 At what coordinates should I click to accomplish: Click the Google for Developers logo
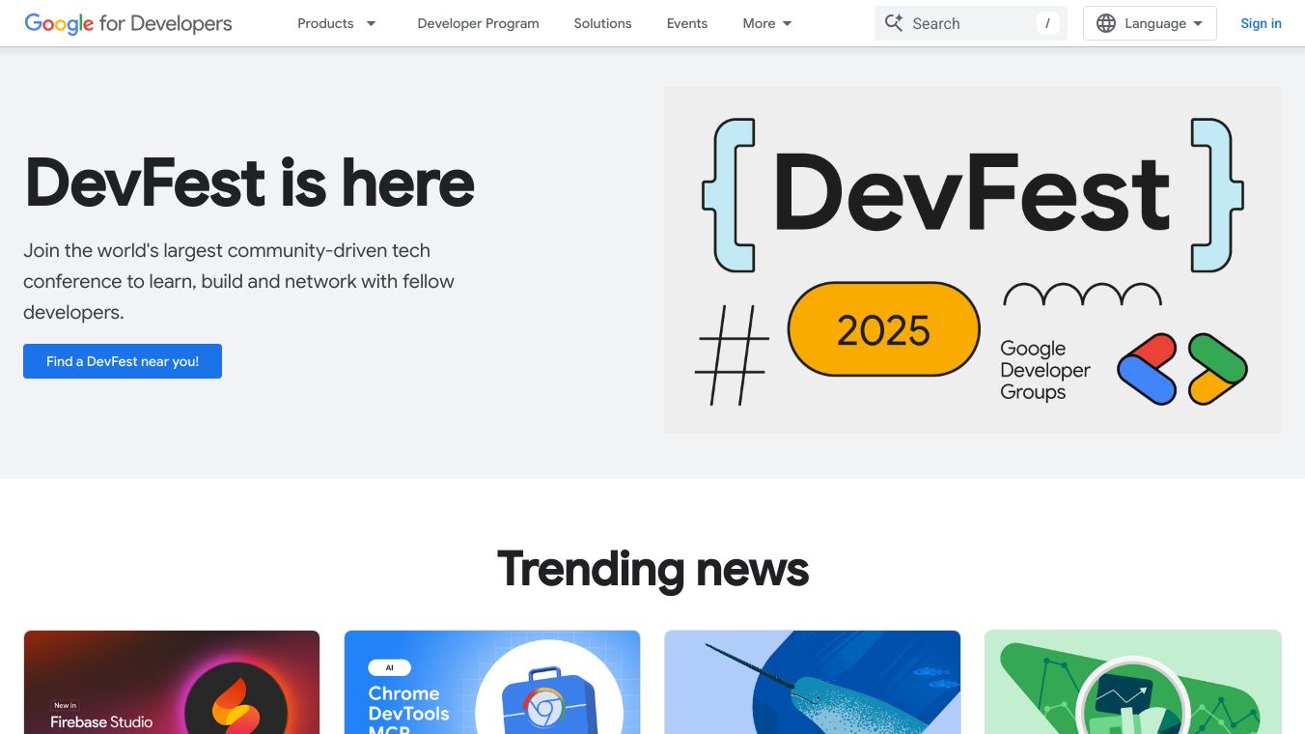pyautogui.click(x=128, y=23)
